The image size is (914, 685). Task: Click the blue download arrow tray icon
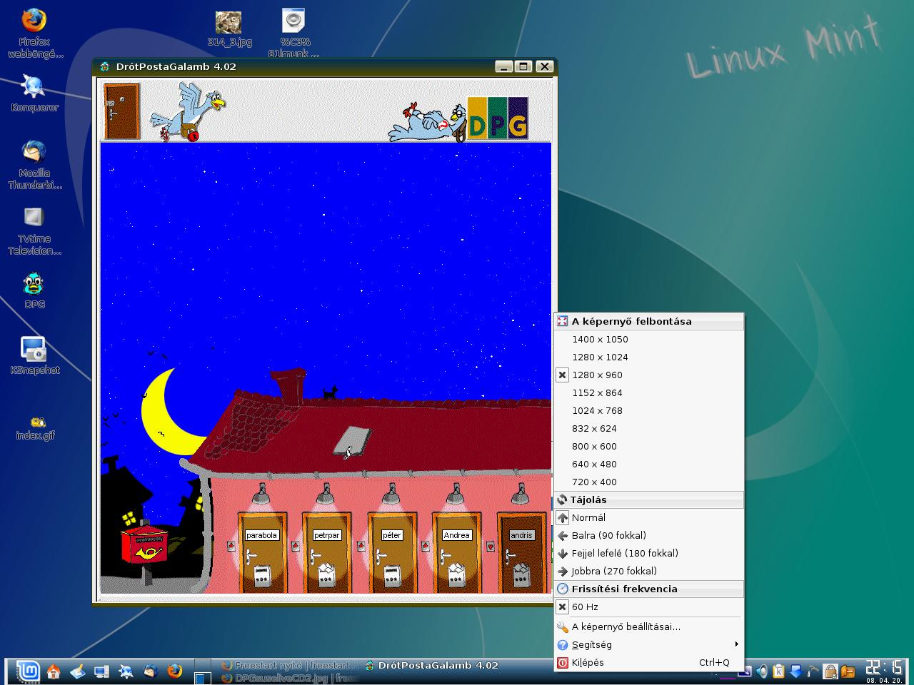tap(795, 671)
